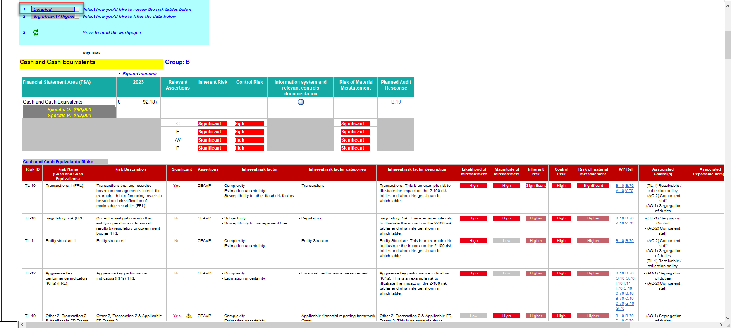Open the V.10 link in the TL-16 row
Screen dimensions: 731x328
[619, 191]
